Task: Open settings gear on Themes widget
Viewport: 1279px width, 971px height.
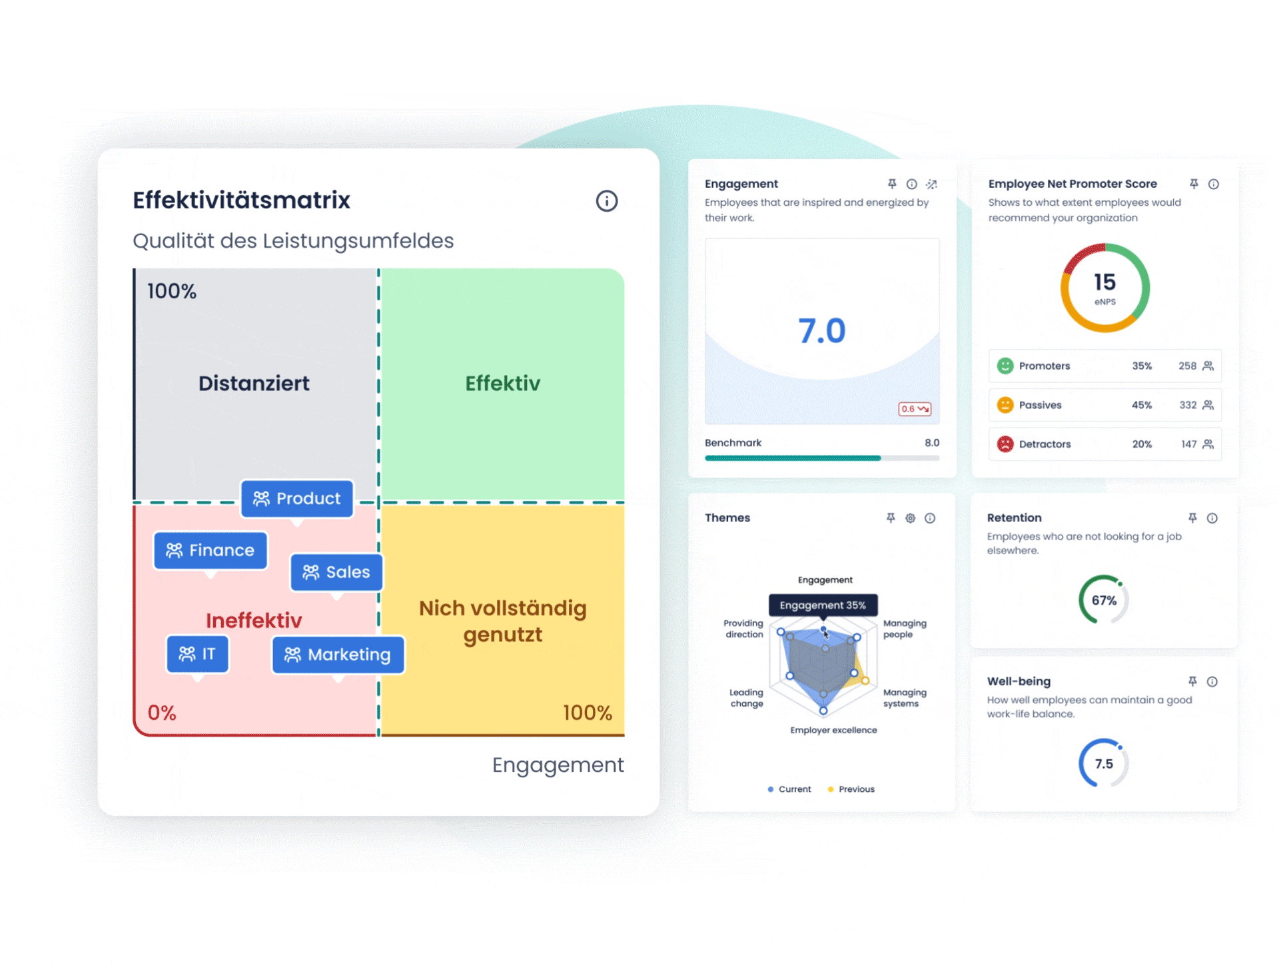Action: tap(910, 518)
